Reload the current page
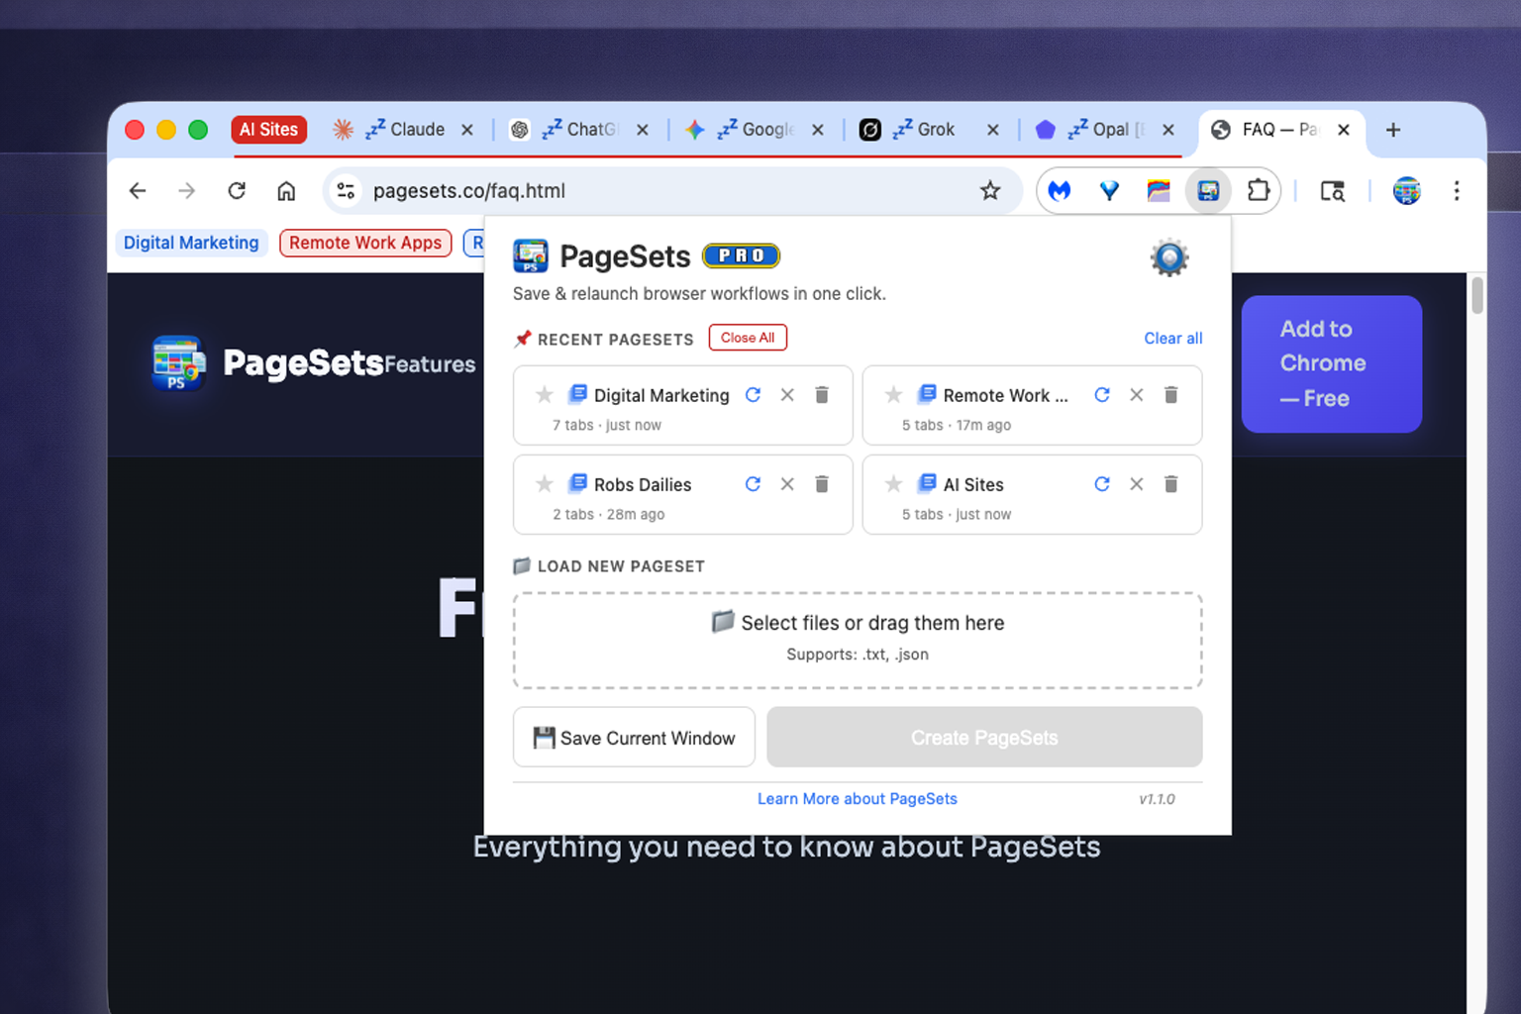The width and height of the screenshot is (1521, 1014). coord(237,191)
